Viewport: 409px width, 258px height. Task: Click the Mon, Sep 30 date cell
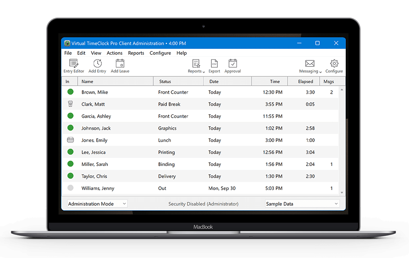coord(222,188)
